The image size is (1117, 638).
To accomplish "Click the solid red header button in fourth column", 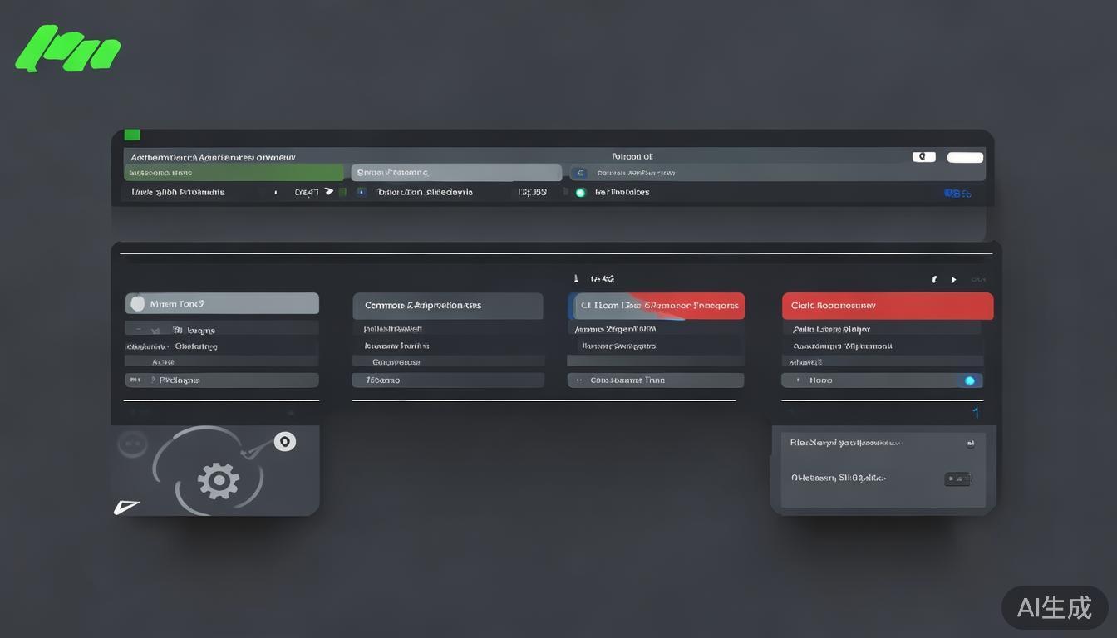I will 887,306.
